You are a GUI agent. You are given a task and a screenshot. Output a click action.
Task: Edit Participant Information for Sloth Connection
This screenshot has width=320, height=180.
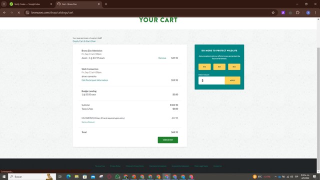pos(95,80)
